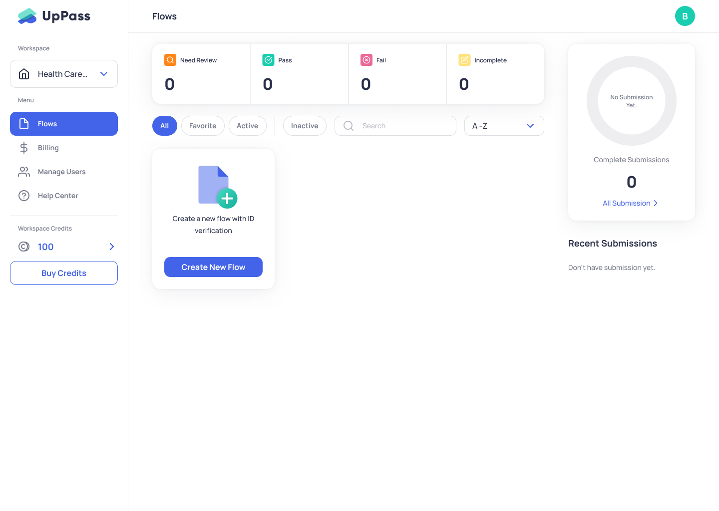The width and height of the screenshot is (719, 511).
Task: Select the All filter chip
Action: click(165, 126)
